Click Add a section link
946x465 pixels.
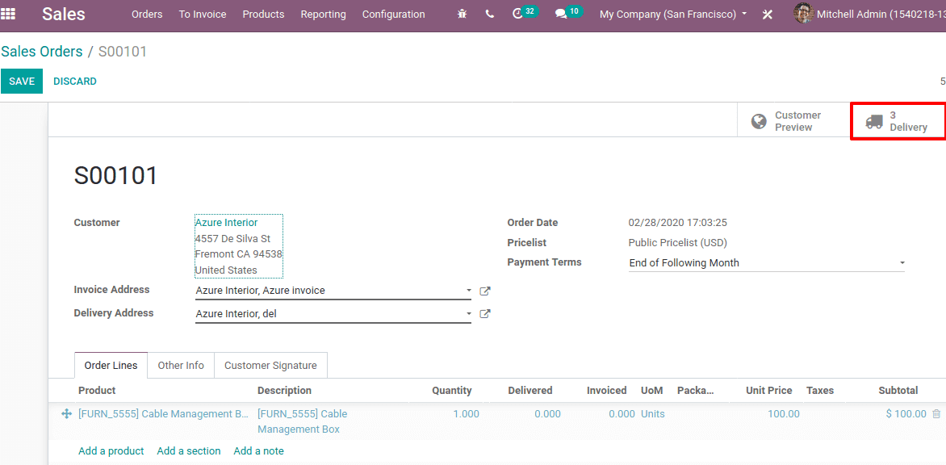[189, 451]
